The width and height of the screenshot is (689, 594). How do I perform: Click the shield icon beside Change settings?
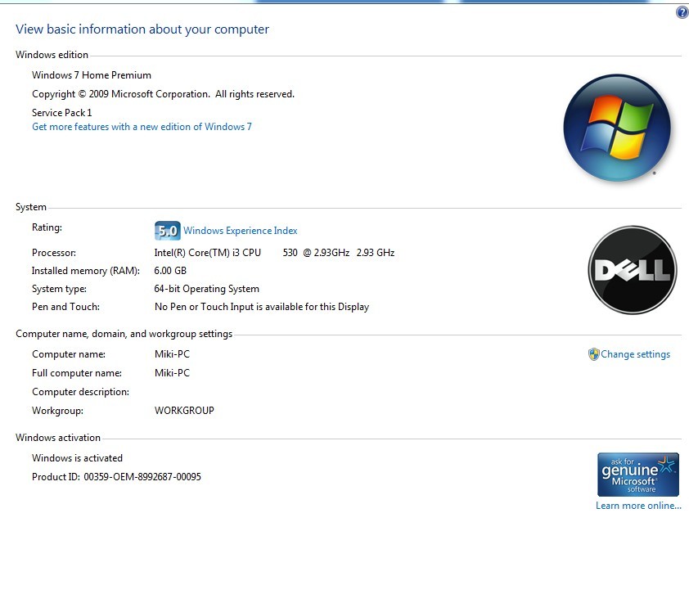[593, 354]
